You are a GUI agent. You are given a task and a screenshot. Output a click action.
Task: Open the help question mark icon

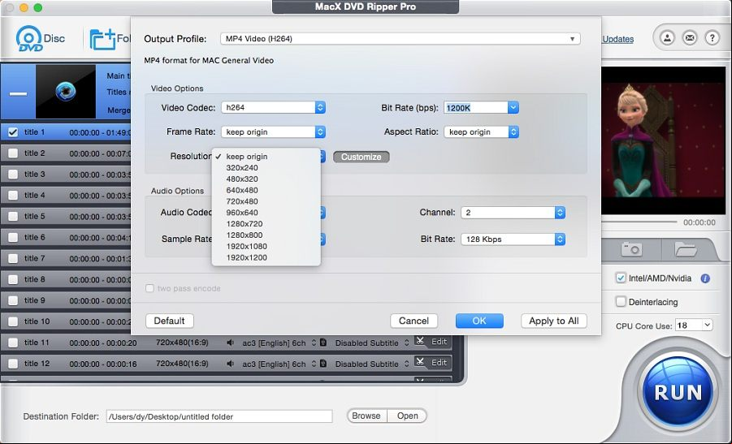tap(712, 38)
